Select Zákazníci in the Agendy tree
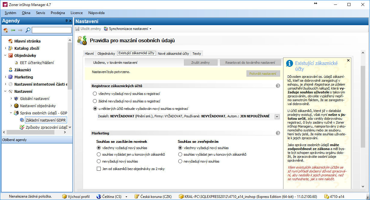The width and height of the screenshot is (370, 200). pyautogui.click(x=23, y=70)
